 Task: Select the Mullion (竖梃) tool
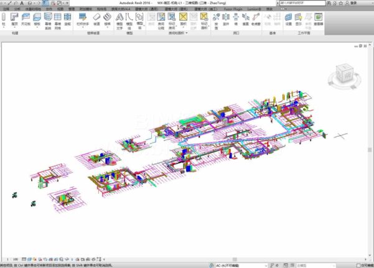(x=67, y=19)
